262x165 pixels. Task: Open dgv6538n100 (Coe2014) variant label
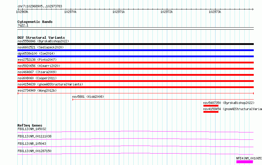pyautogui.click(x=36, y=53)
